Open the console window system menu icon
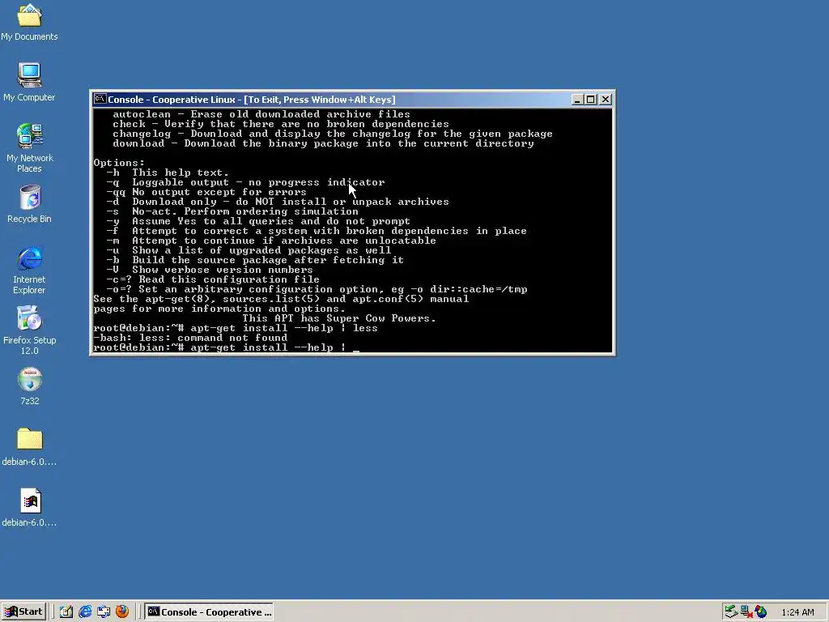The width and height of the screenshot is (829, 622). point(100,99)
